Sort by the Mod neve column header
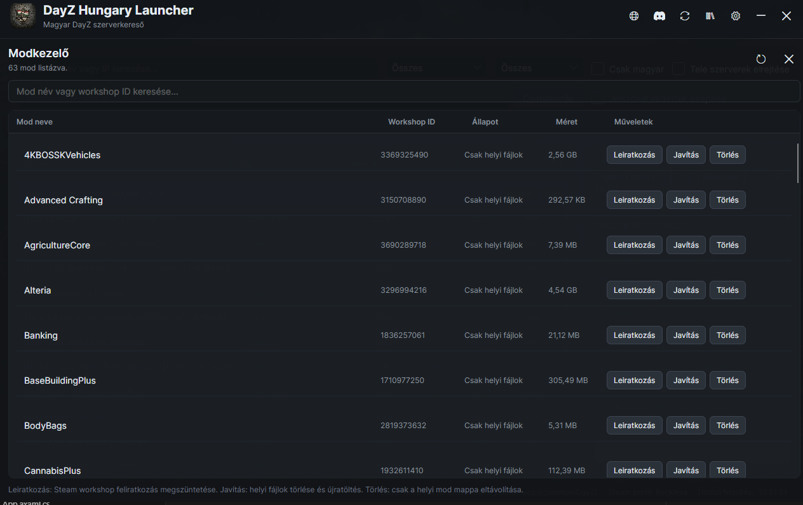The width and height of the screenshot is (803, 505). tap(34, 122)
